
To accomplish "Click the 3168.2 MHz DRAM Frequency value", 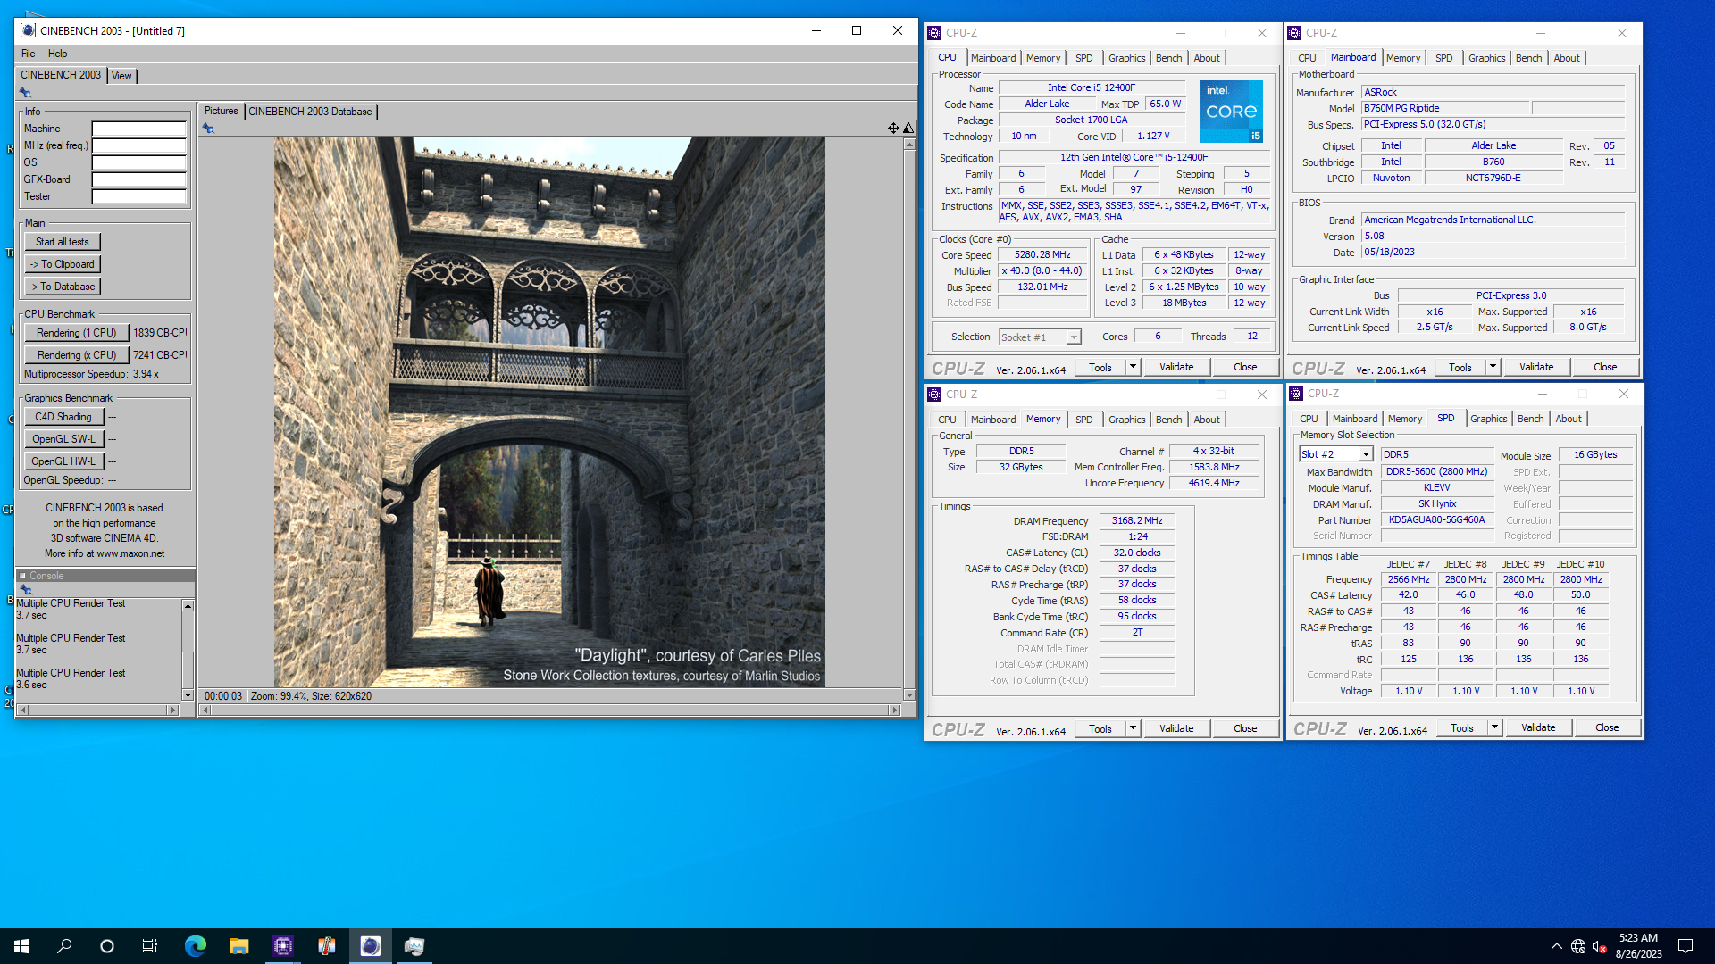I will (x=1137, y=520).
